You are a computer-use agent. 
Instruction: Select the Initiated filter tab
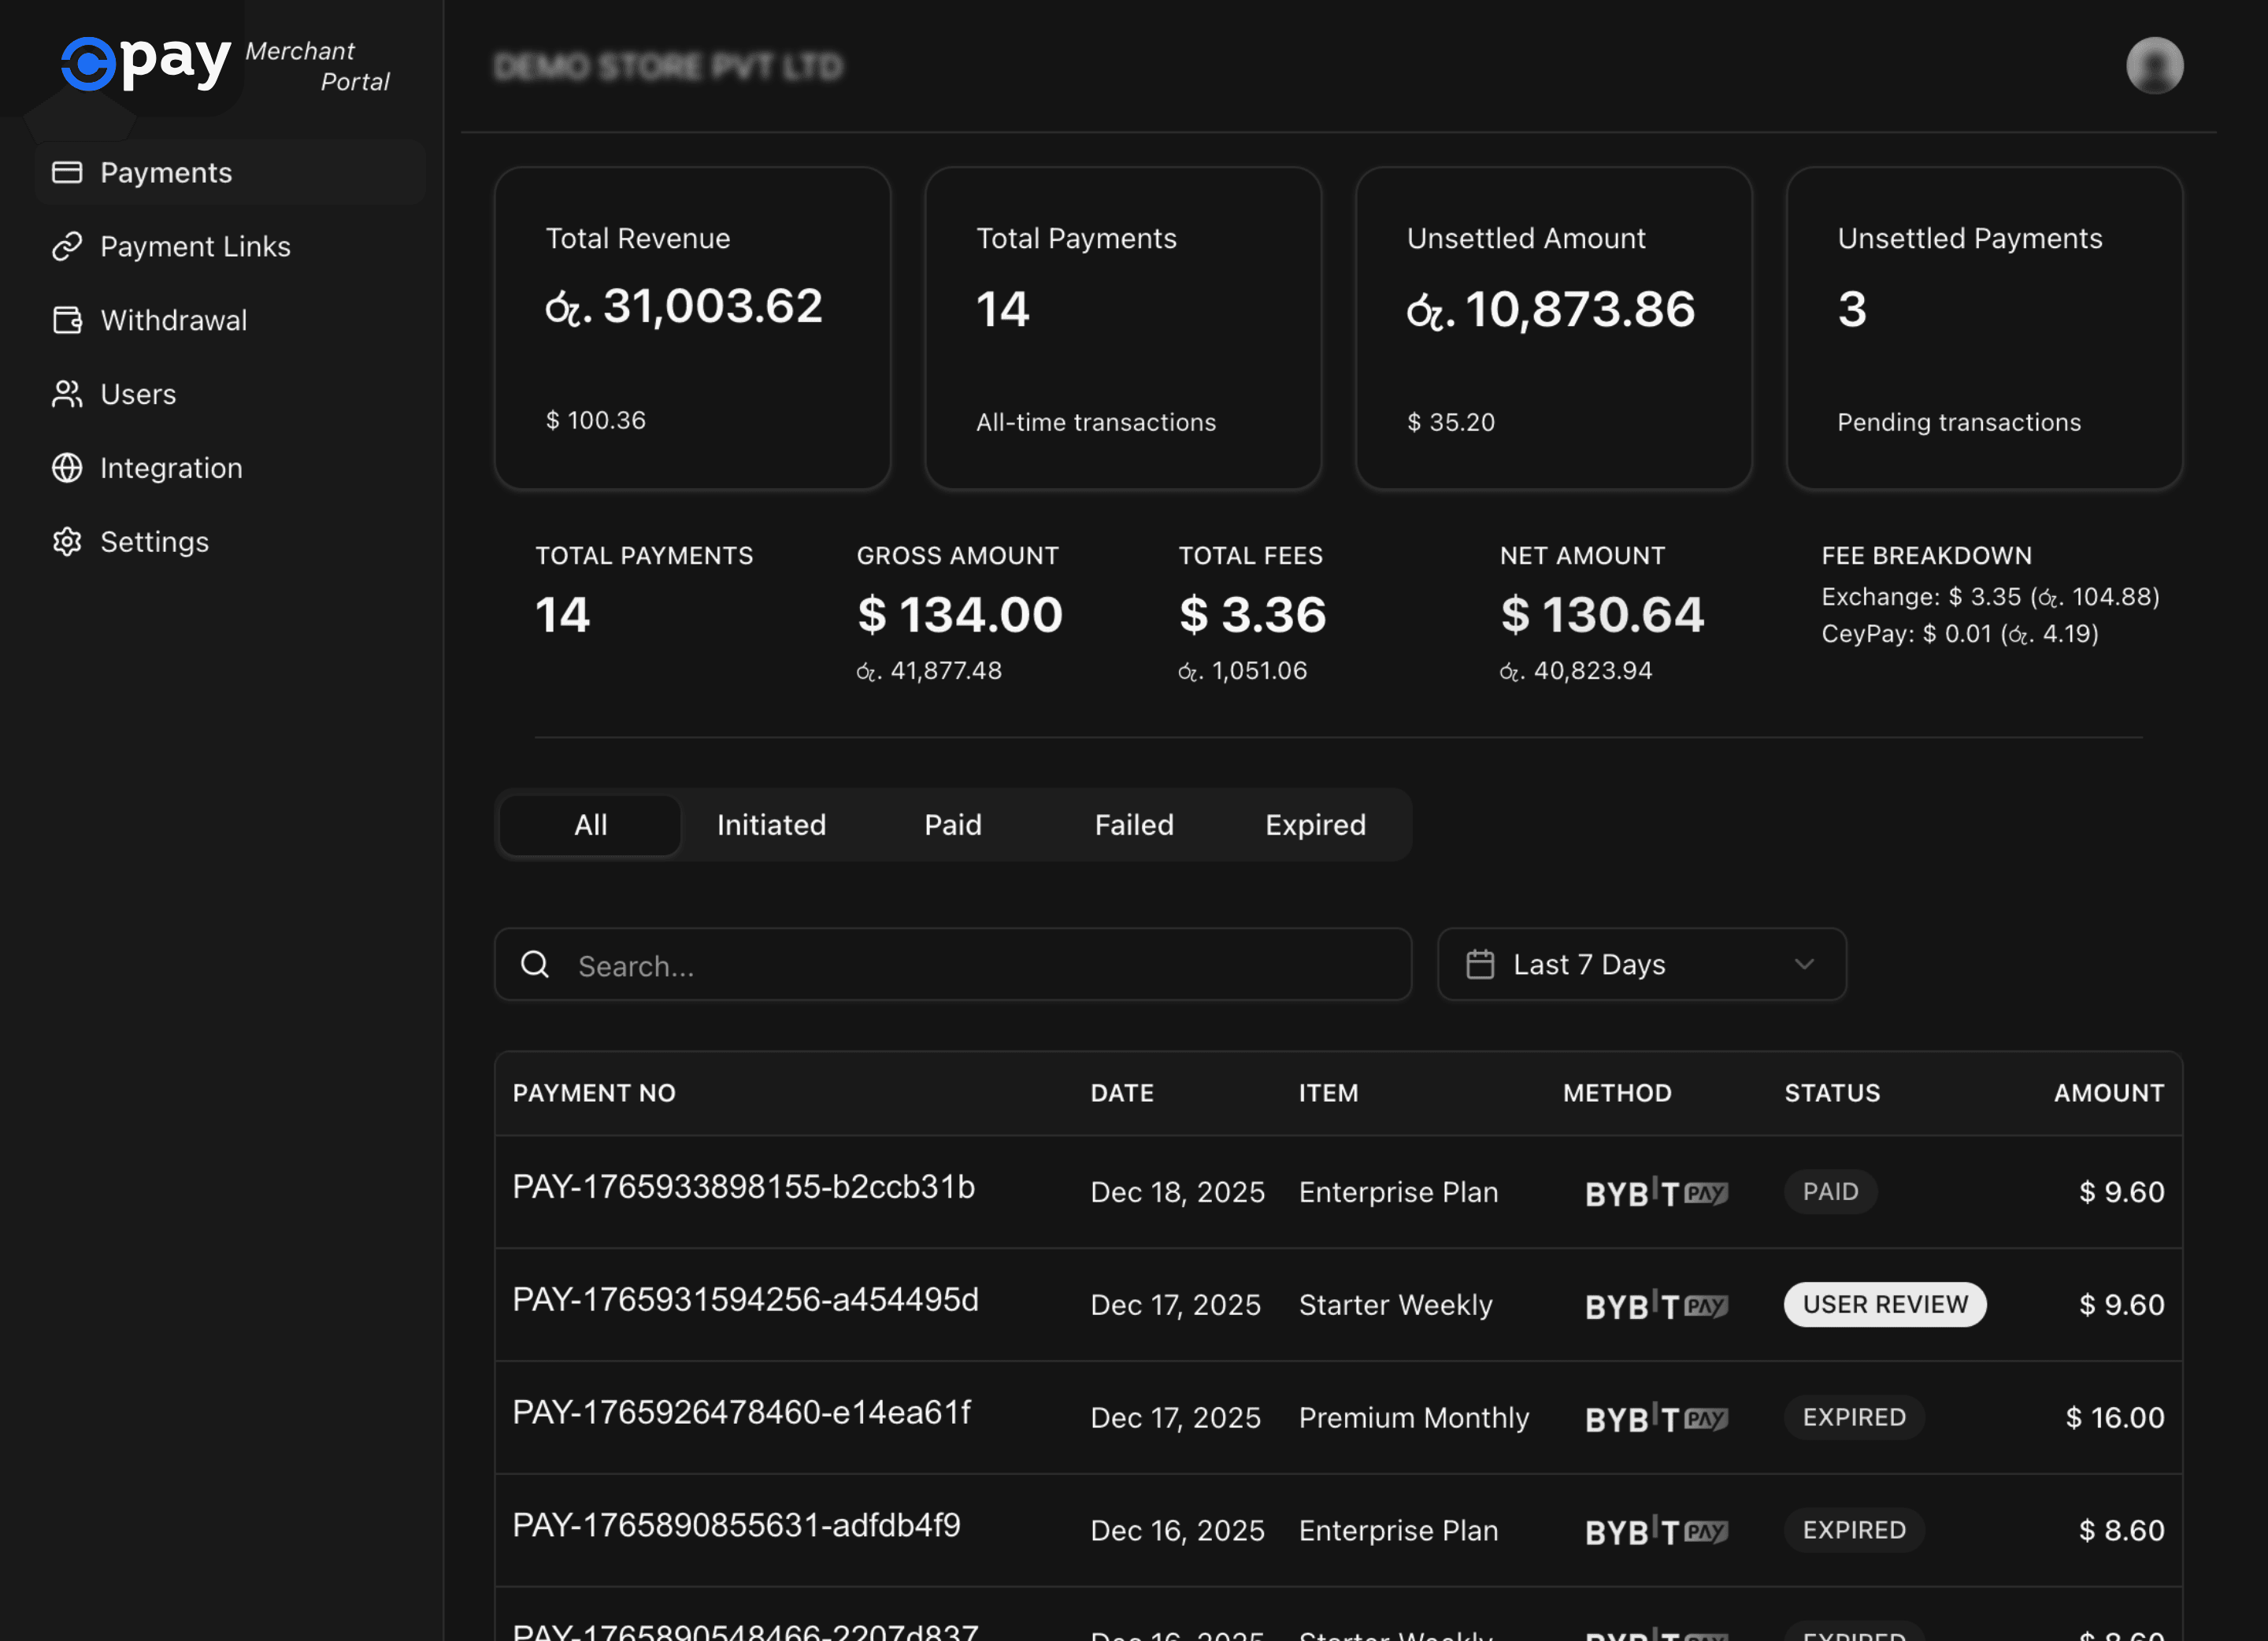pos(771,824)
